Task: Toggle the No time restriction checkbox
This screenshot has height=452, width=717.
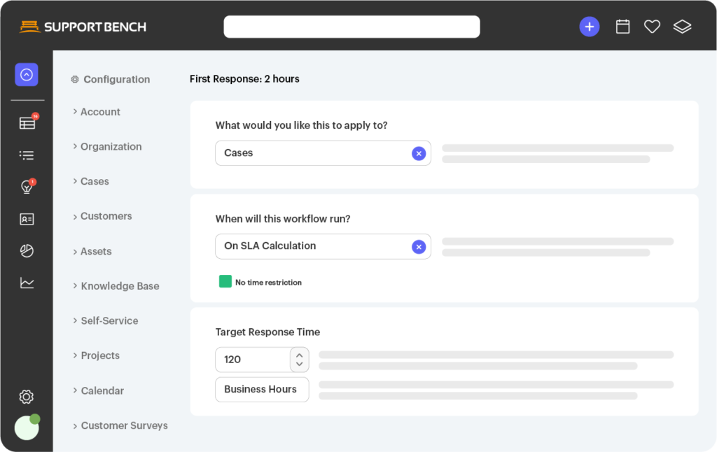Action: (225, 282)
